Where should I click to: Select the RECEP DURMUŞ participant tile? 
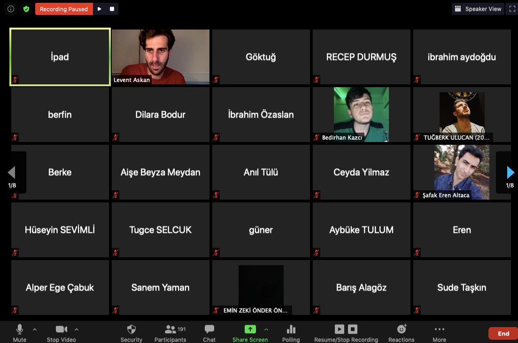click(x=362, y=57)
